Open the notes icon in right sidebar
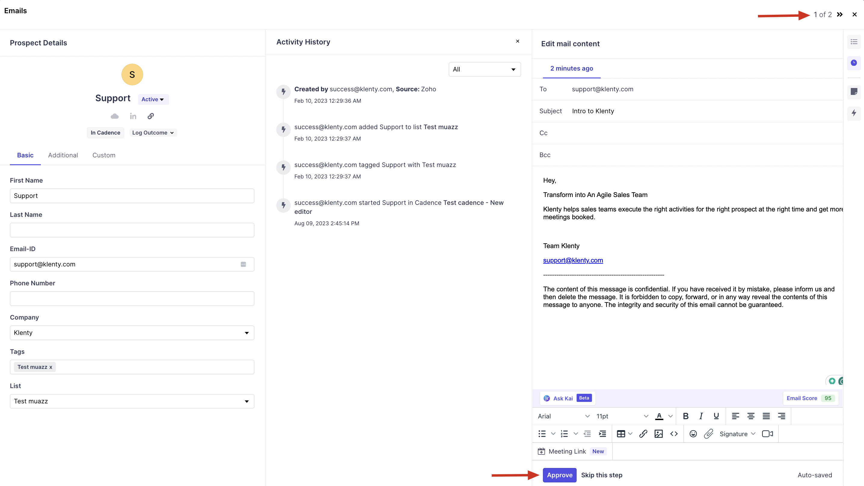The height and width of the screenshot is (486, 864). click(x=854, y=92)
